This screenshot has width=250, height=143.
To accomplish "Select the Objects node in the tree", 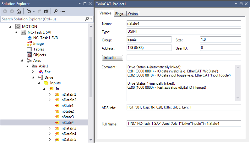I will click(x=39, y=55).
